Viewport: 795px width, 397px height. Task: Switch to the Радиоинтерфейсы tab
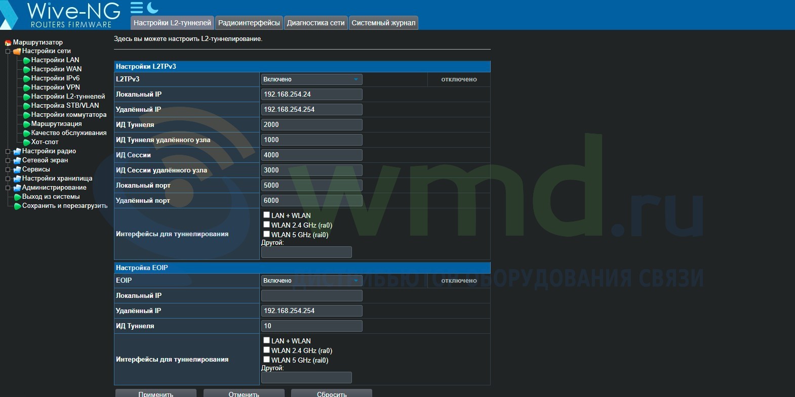[x=249, y=23]
